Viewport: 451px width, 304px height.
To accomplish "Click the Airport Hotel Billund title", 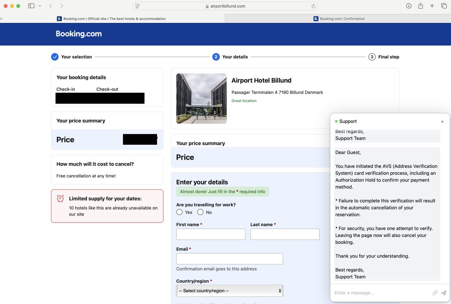I will tap(261, 80).
